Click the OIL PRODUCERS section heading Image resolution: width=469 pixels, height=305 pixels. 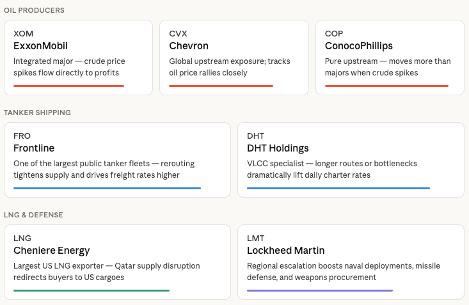[x=34, y=10]
